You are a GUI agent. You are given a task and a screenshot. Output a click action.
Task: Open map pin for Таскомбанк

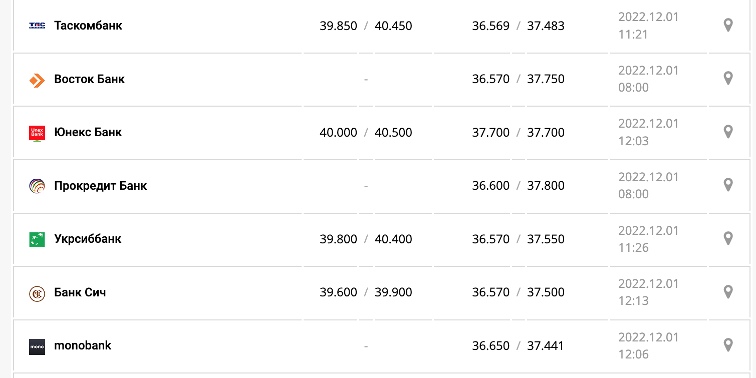click(728, 25)
